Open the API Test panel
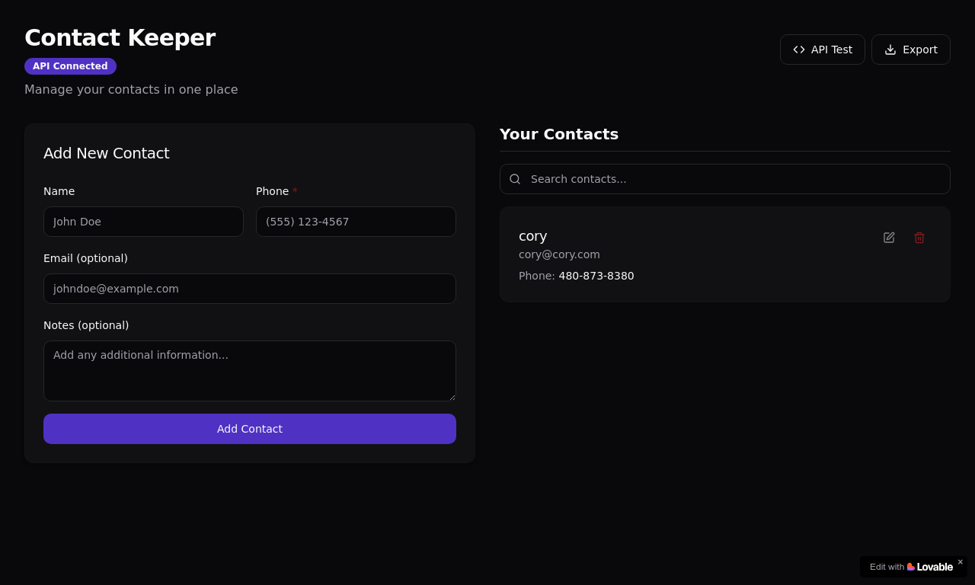 (822, 50)
